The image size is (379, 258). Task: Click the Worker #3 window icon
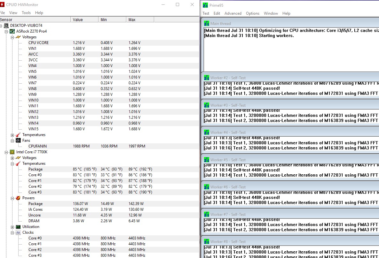tap(206, 105)
